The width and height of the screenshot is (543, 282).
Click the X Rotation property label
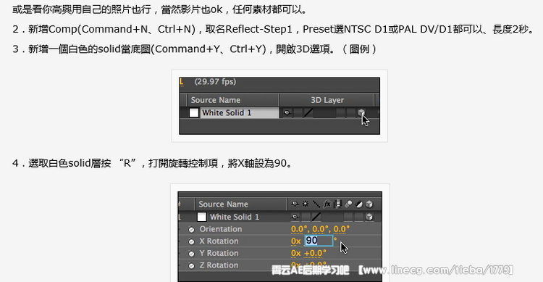[x=219, y=241]
